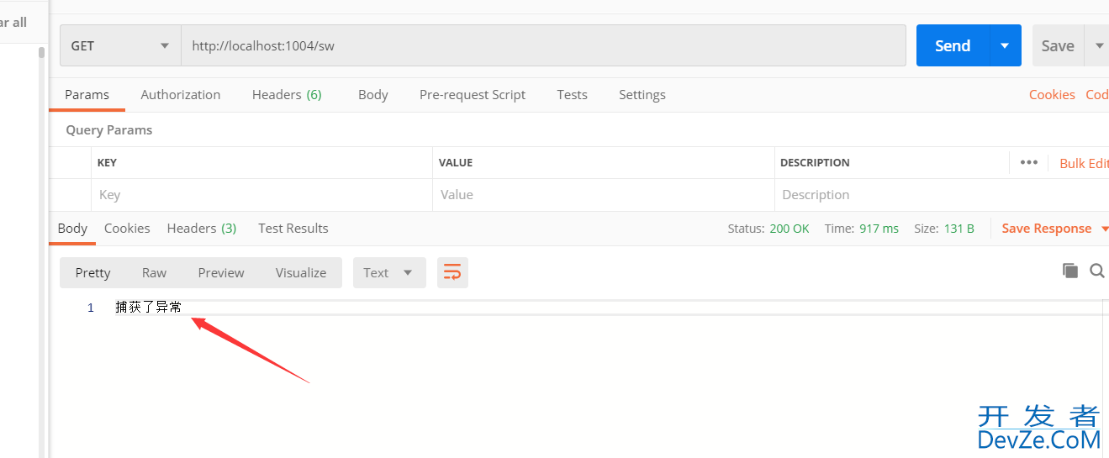This screenshot has width=1109, height=458.
Task: Click the request URL field
Action: pos(543,45)
